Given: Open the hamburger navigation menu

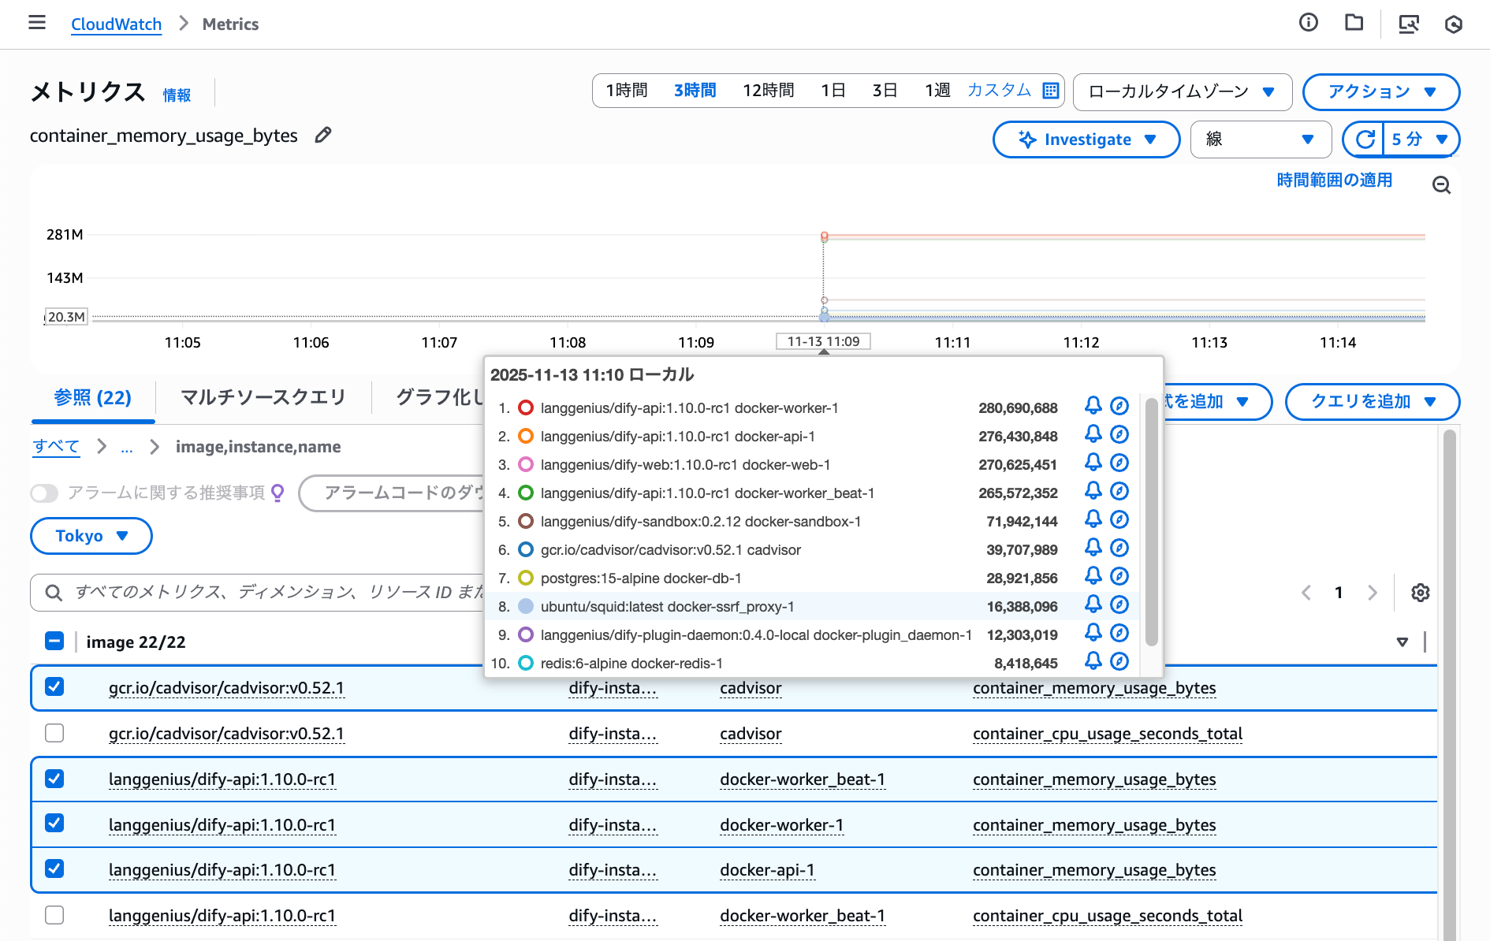Looking at the screenshot, I should [37, 23].
